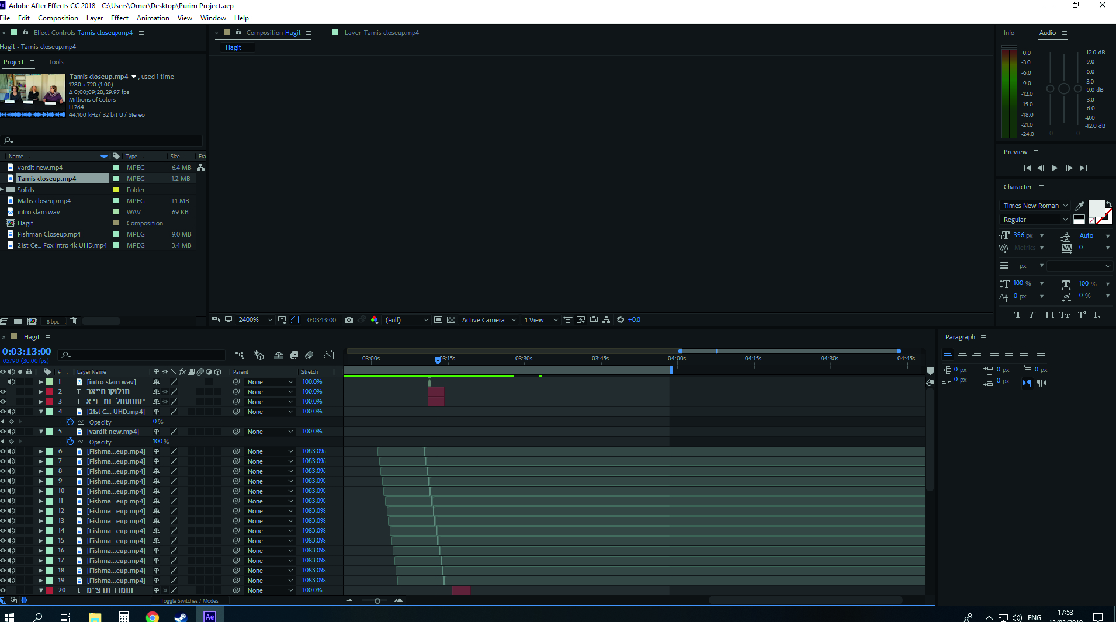Open Parent dropdown for layer 1
Image resolution: width=1116 pixels, height=622 pixels.
269,382
